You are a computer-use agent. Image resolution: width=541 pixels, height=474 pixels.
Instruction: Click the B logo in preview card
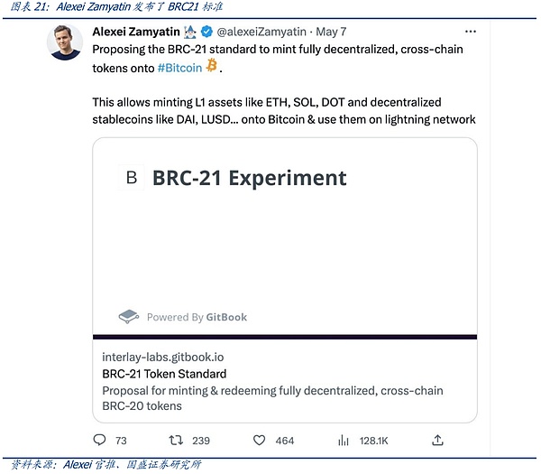(132, 178)
